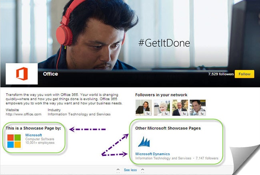Click the yellow Follow button
260x175 pixels.
(x=244, y=74)
